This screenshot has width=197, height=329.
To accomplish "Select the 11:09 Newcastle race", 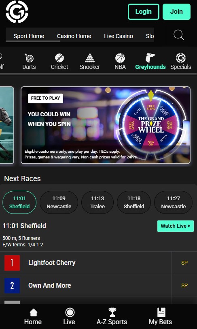I will pos(59,202).
